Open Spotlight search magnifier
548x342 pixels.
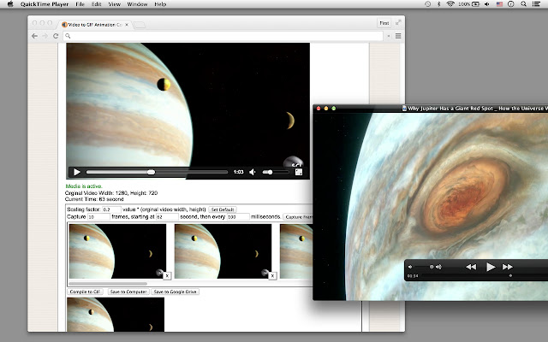coord(523,4)
